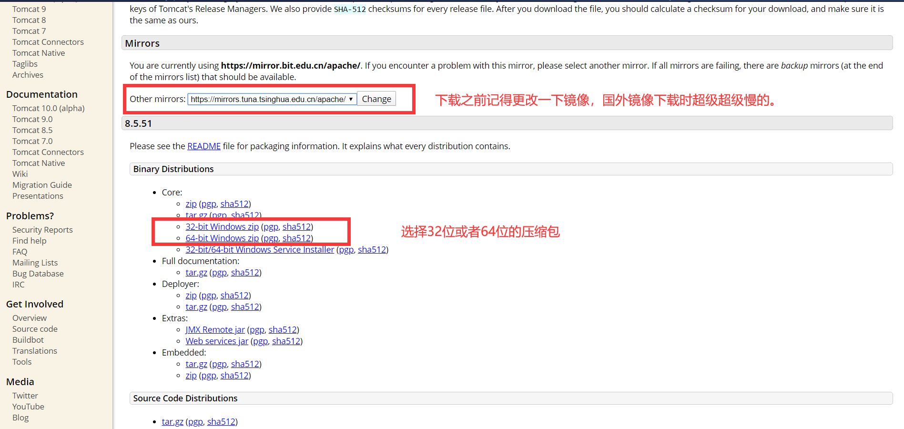Open the Buildbot link
The image size is (904, 429).
pyautogui.click(x=28, y=340)
